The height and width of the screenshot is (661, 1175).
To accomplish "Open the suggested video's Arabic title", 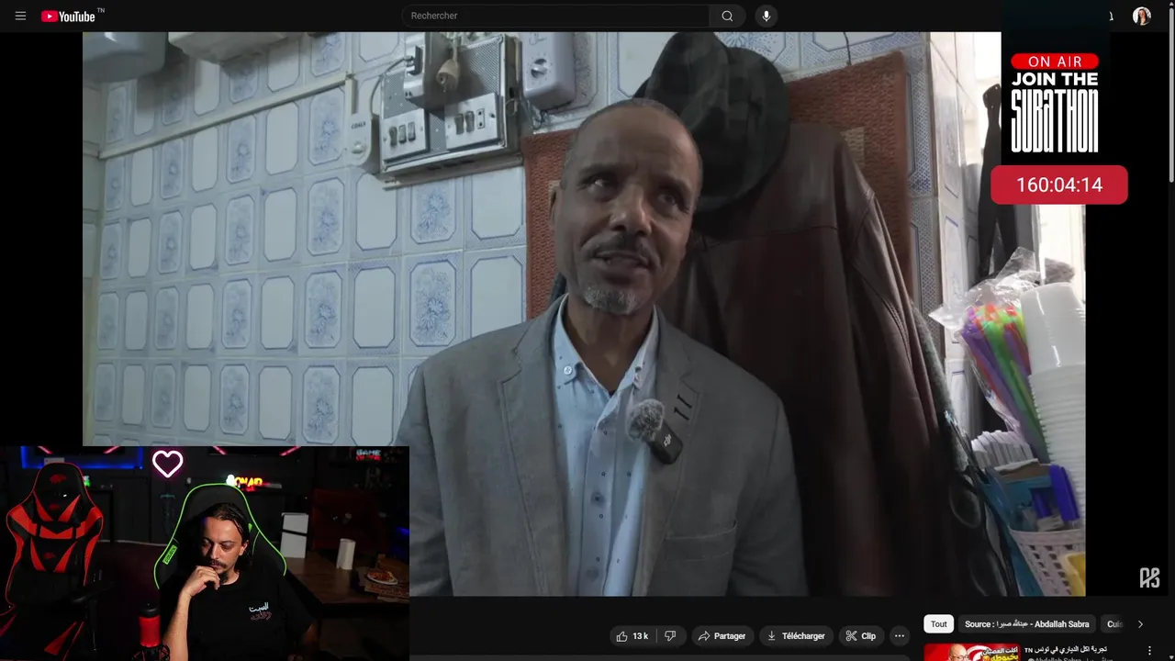I will [x=1068, y=649].
